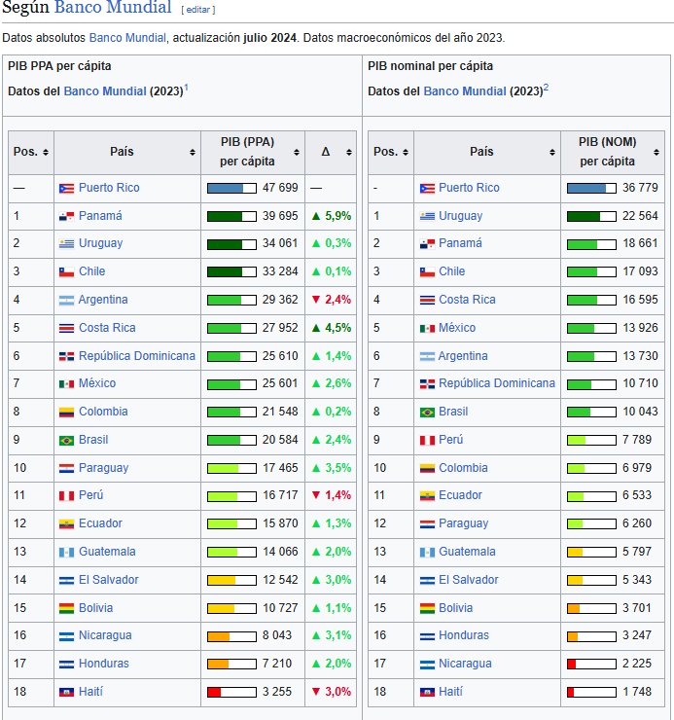Click the Honduras flag in PPA table
Screen dimensions: 674x720
[66, 664]
